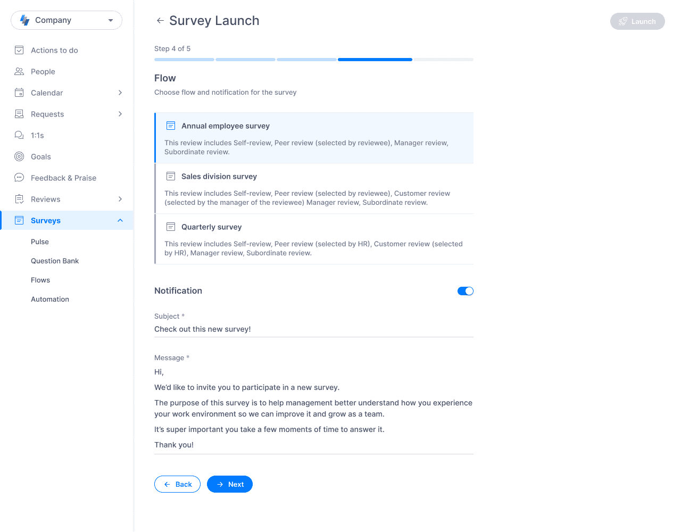Click Feedback & Praise speech icon
This screenshot has height=532, width=681.
(19, 178)
